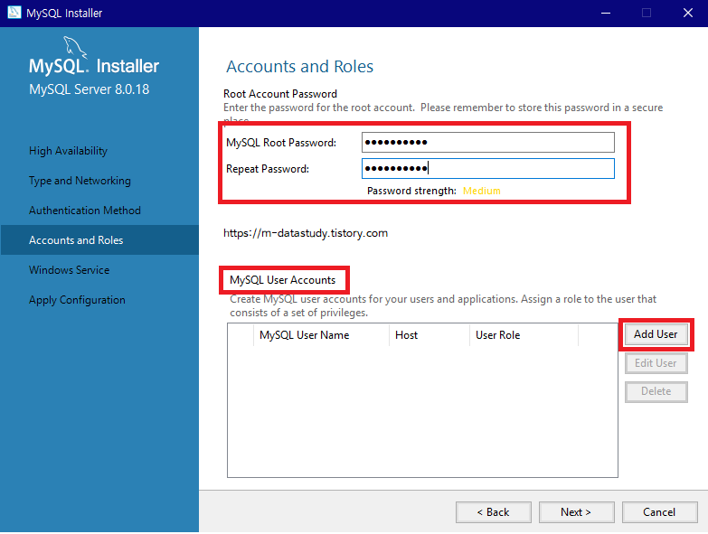Open the Authentication Method step
The width and height of the screenshot is (708, 534).
point(85,211)
